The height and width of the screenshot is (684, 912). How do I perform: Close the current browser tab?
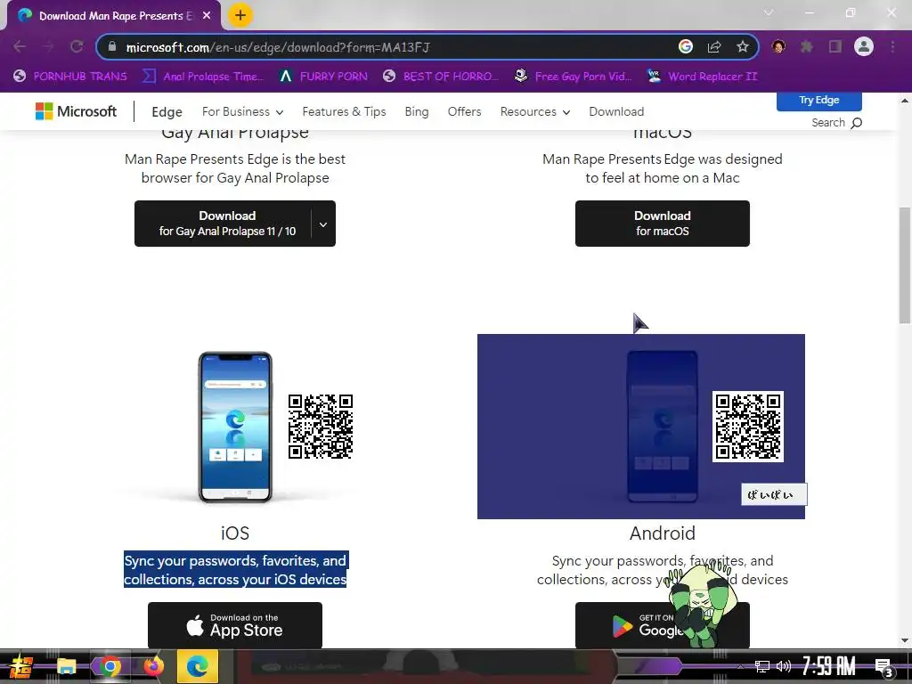(207, 16)
